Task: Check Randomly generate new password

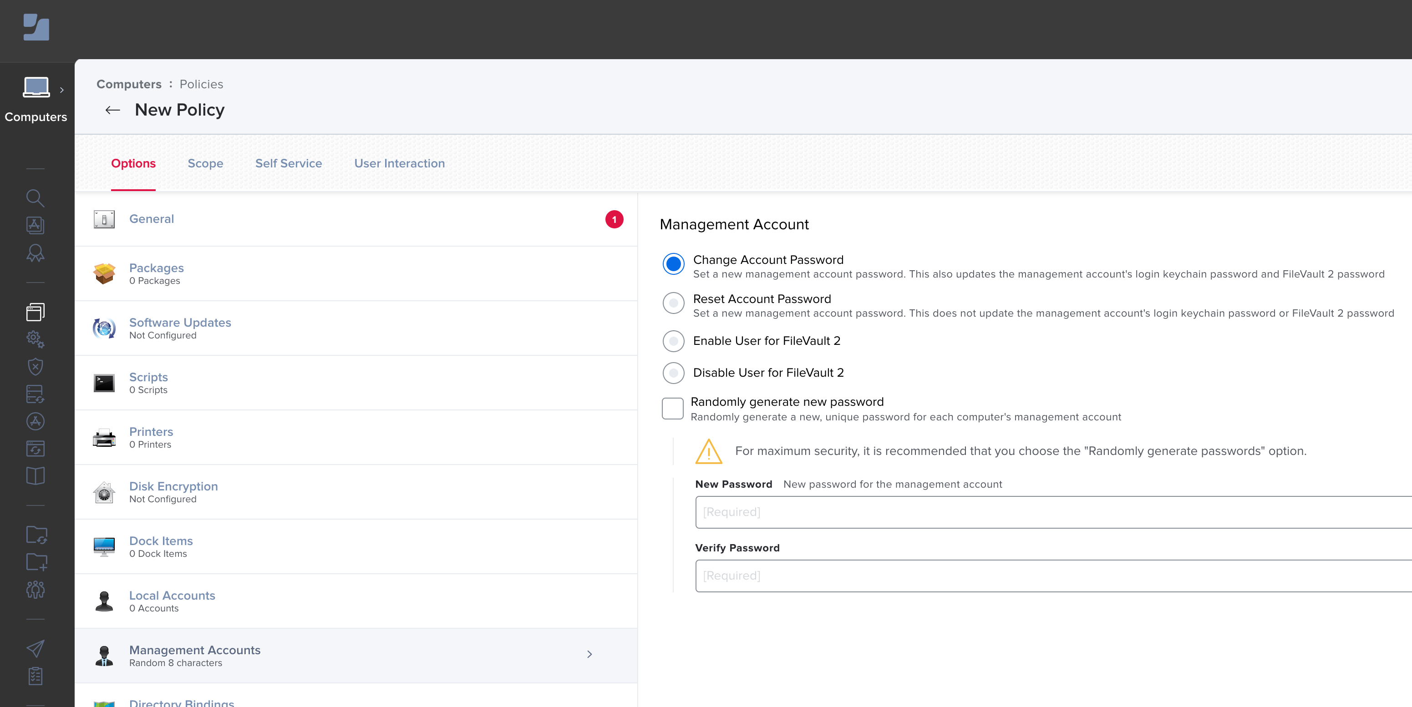Action: pyautogui.click(x=673, y=409)
